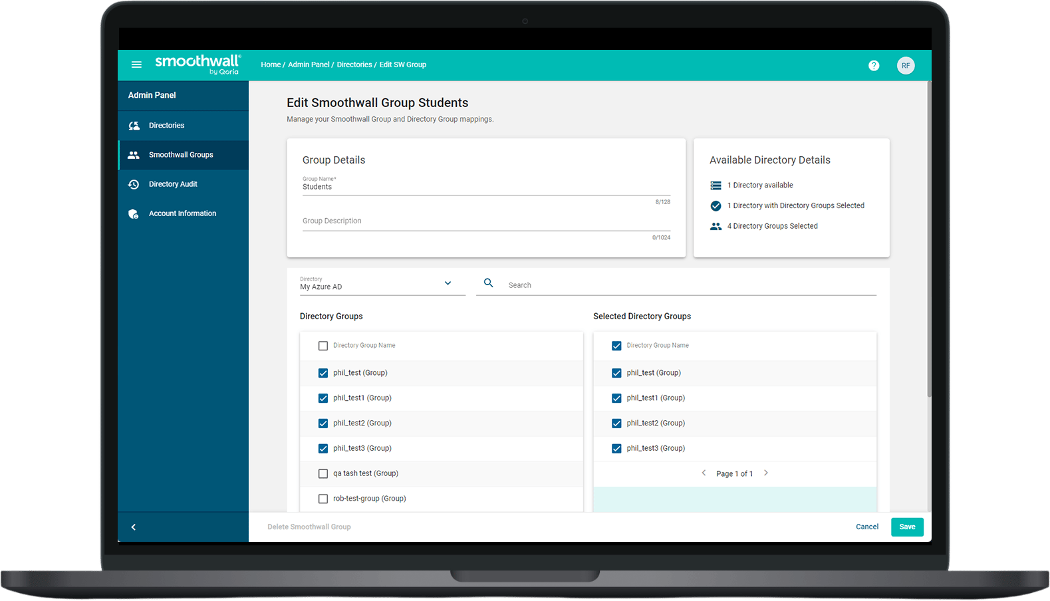
Task: Open the Account Information sidebar item
Action: (x=184, y=213)
